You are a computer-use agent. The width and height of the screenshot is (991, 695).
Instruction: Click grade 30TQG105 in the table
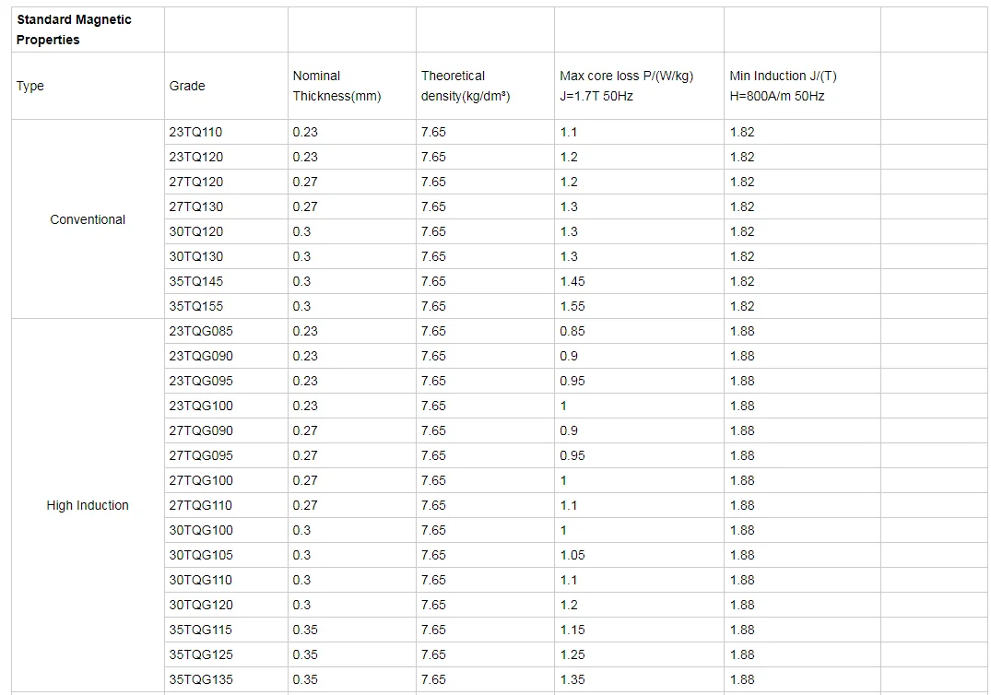pos(201,555)
